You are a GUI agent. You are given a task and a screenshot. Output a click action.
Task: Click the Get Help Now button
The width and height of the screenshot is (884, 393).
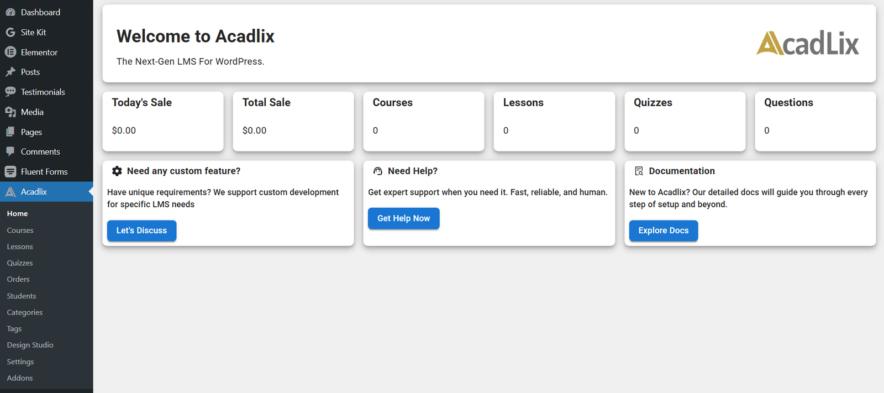pyautogui.click(x=403, y=218)
